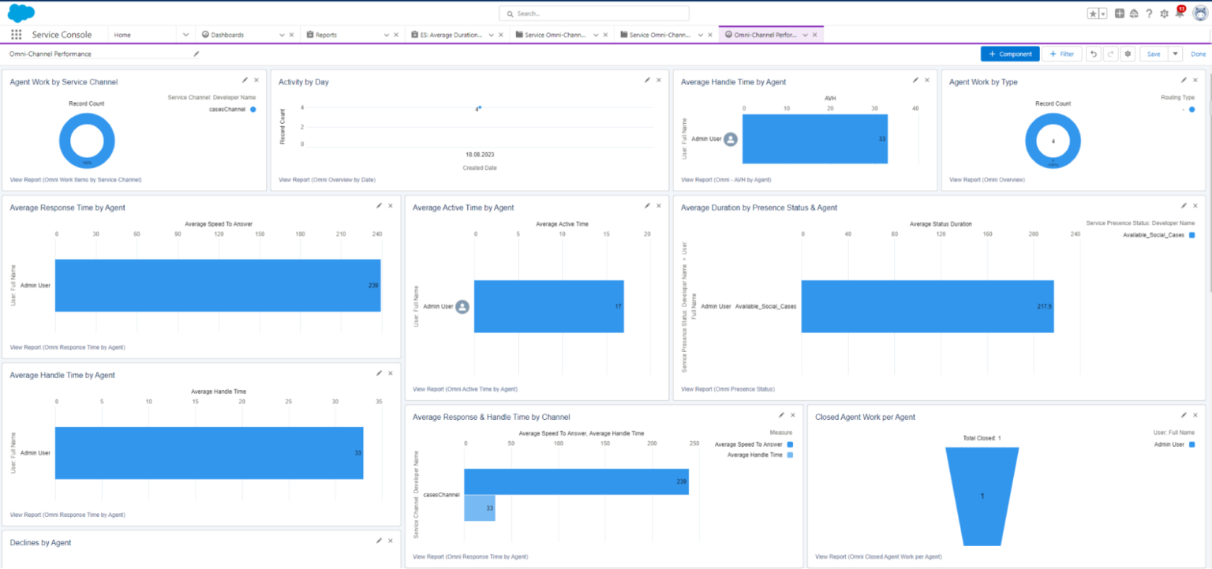Image resolution: width=1212 pixels, height=569 pixels.
Task: Open View Report for Omni Closed Agent Work per Agent
Action: (x=878, y=556)
